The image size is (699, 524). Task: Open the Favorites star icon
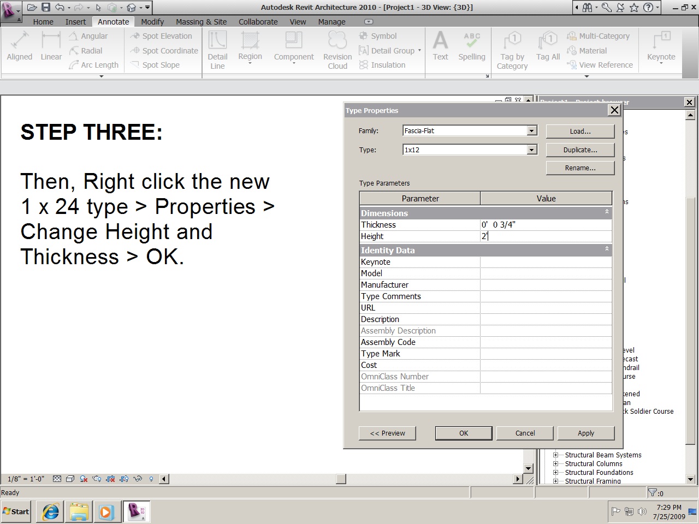634,8
